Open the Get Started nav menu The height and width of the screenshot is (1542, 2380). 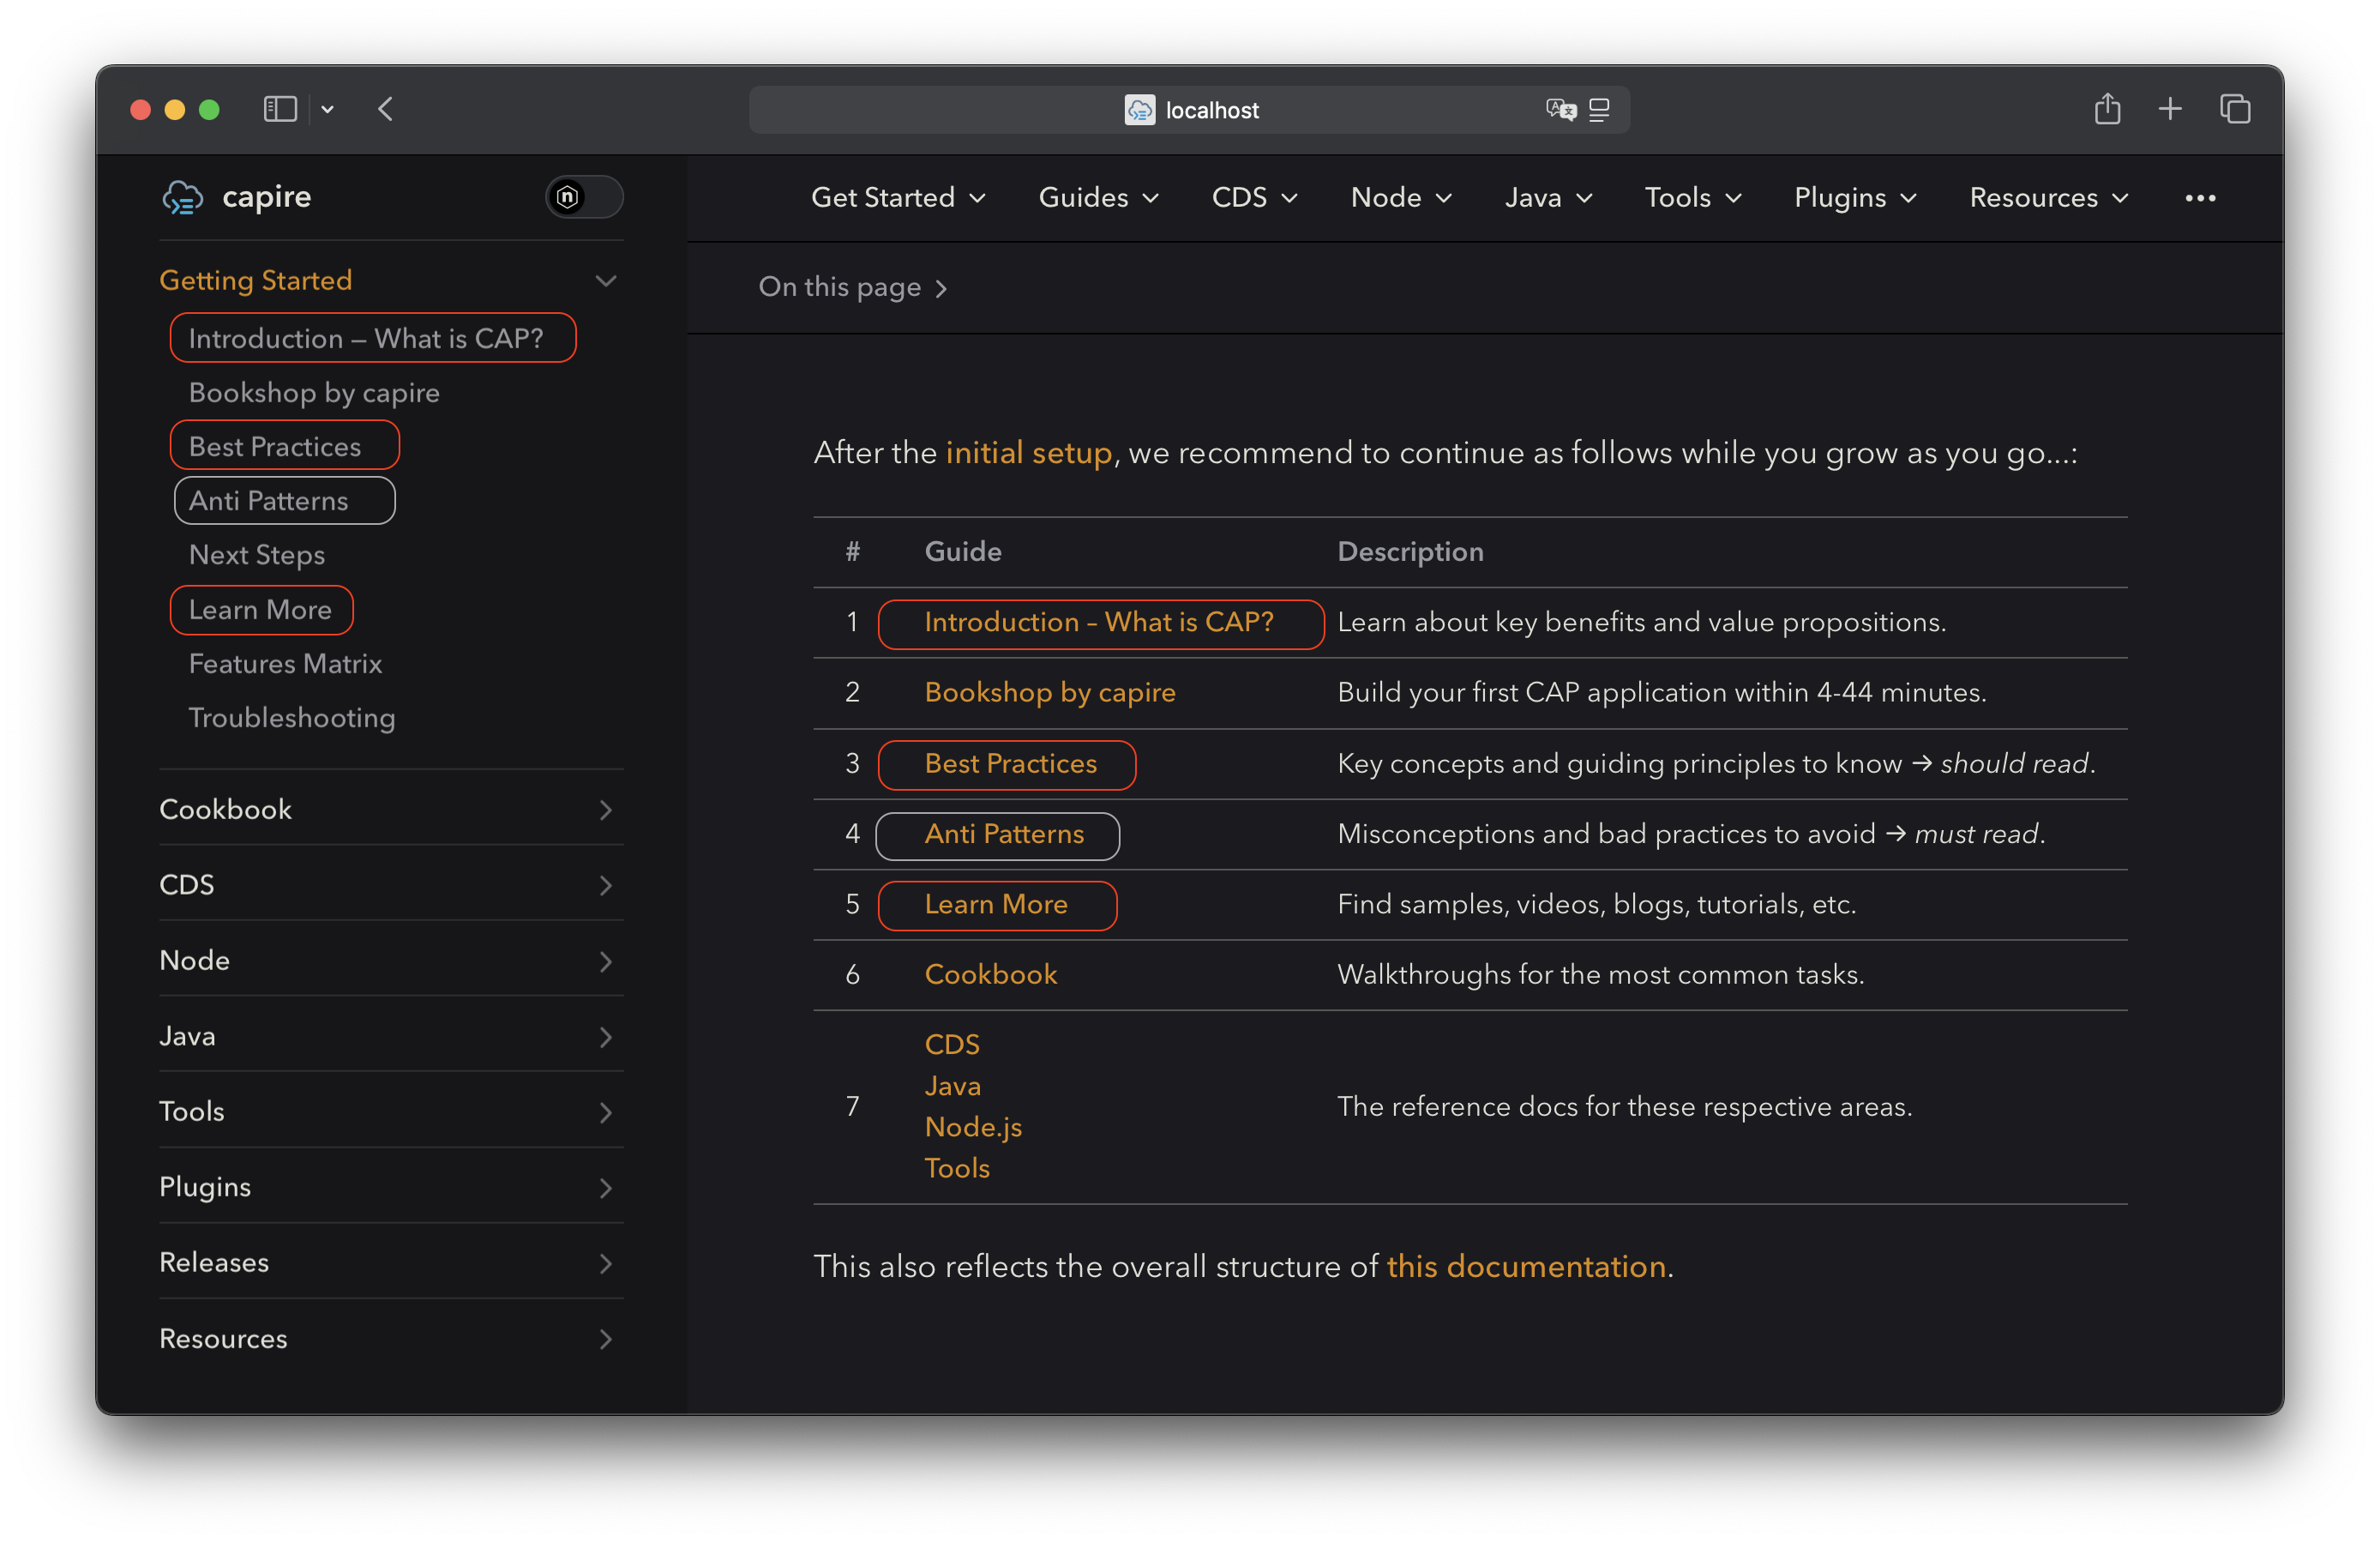pyautogui.click(x=898, y=197)
